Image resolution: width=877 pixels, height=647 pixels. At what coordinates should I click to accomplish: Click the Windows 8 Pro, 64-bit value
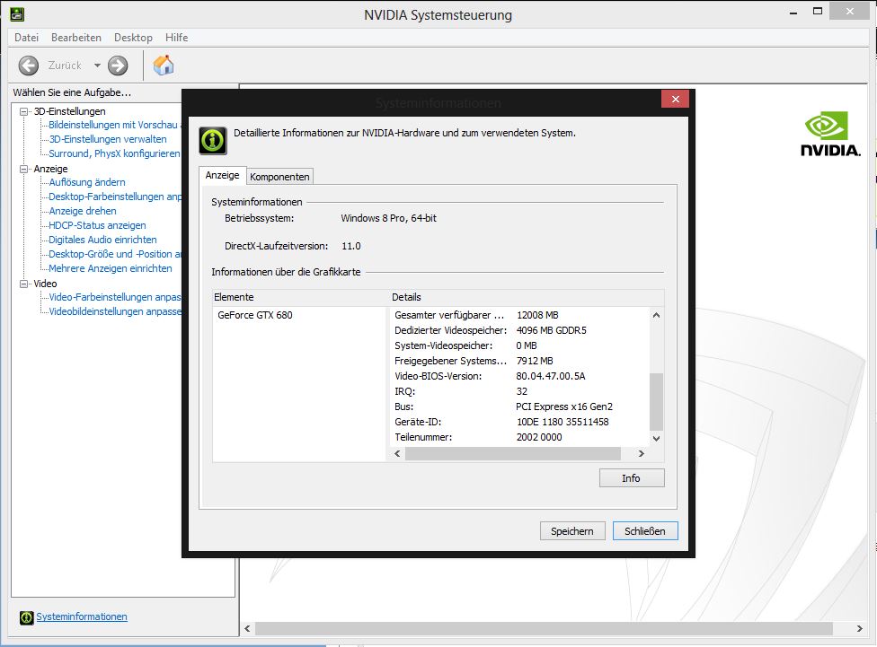389,218
